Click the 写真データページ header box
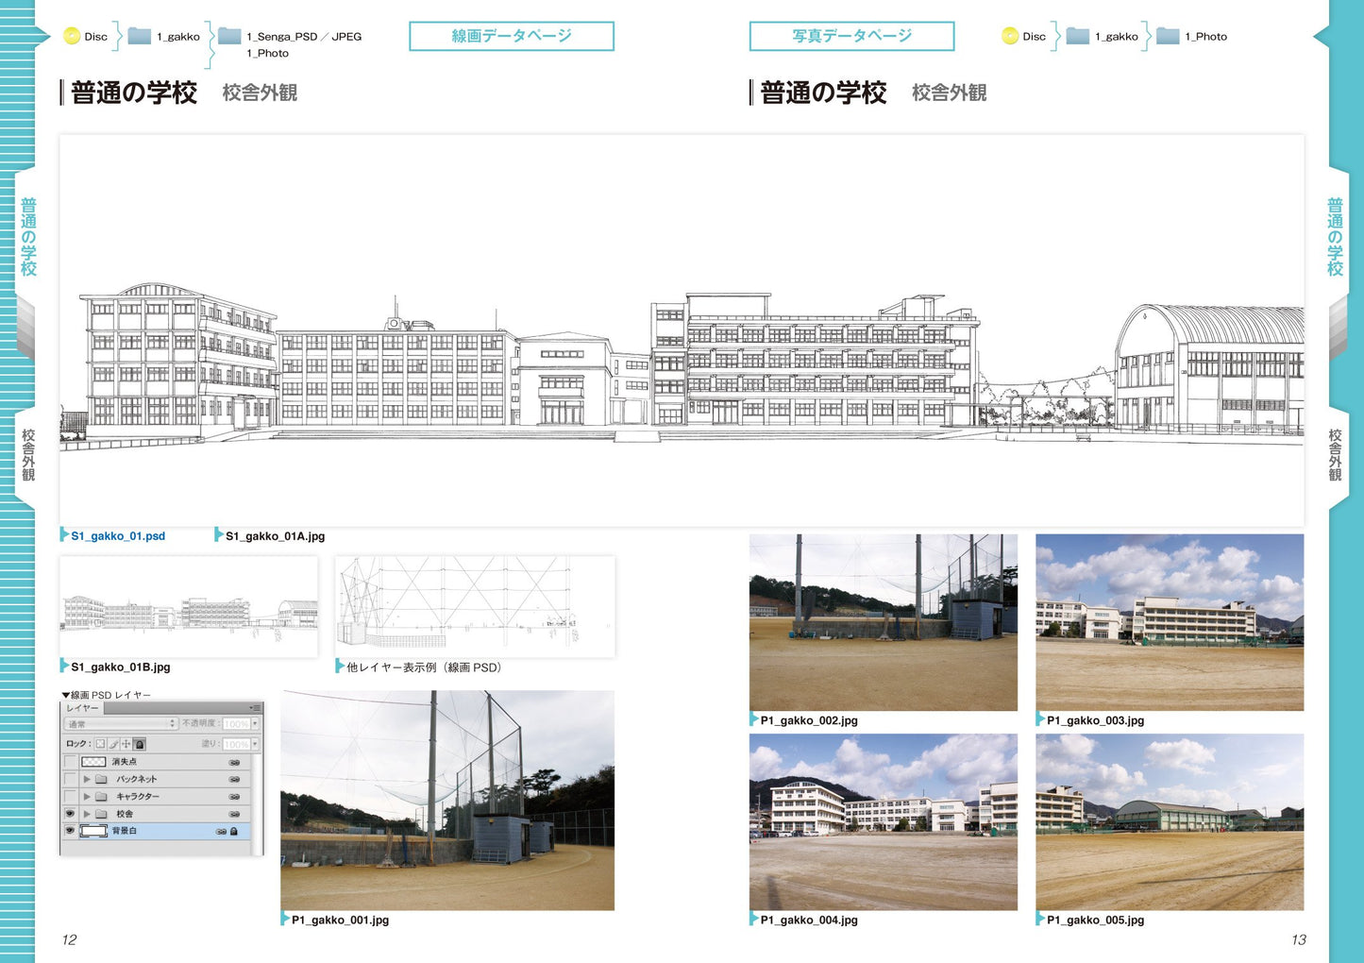Image resolution: width=1364 pixels, height=963 pixels. point(851,36)
